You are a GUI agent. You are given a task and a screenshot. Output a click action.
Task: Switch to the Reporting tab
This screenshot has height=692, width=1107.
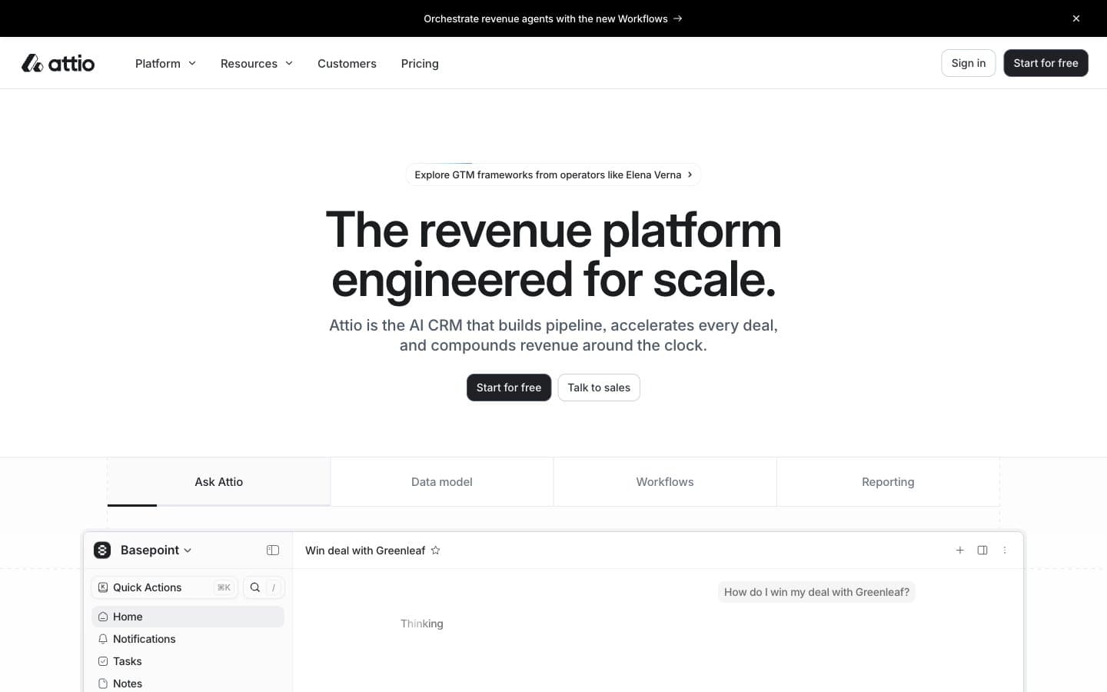[888, 482]
